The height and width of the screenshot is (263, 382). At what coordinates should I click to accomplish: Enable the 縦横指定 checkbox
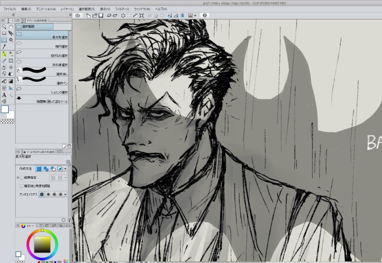pos(21,177)
